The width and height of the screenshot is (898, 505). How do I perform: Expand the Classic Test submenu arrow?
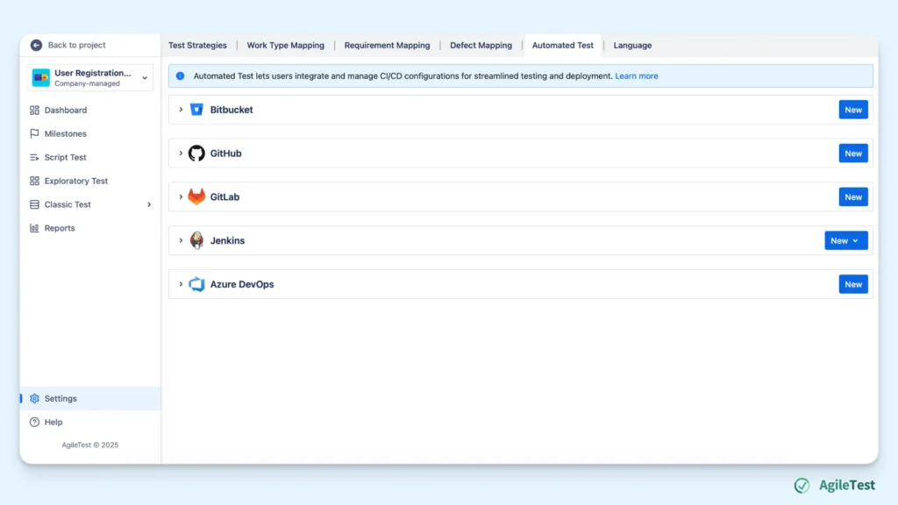click(149, 204)
